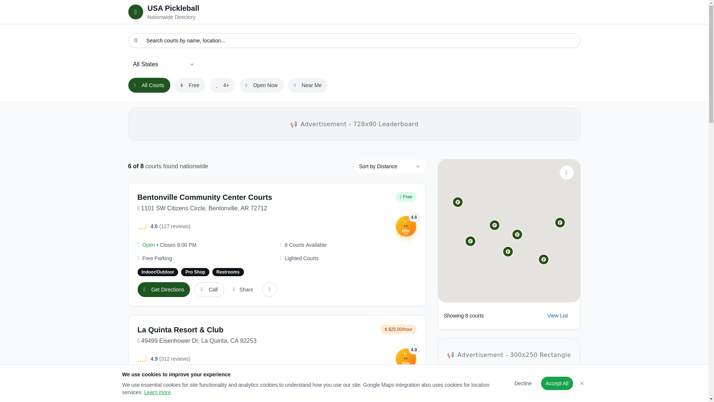
Task: Toggle the Near Me filter
Action: pos(308,85)
